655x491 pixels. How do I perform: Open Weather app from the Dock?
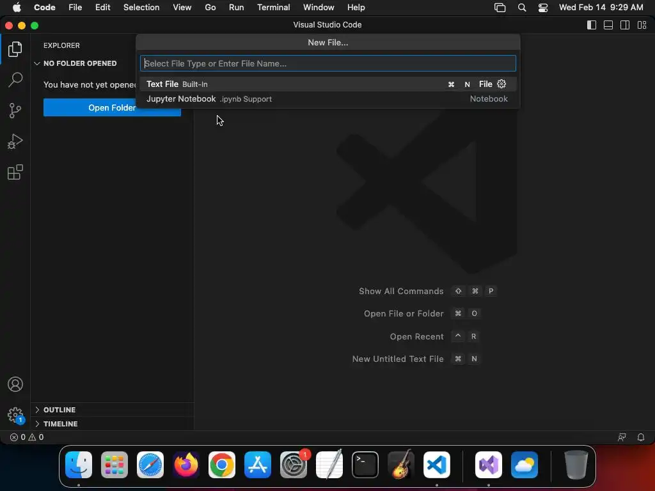pyautogui.click(x=525, y=465)
